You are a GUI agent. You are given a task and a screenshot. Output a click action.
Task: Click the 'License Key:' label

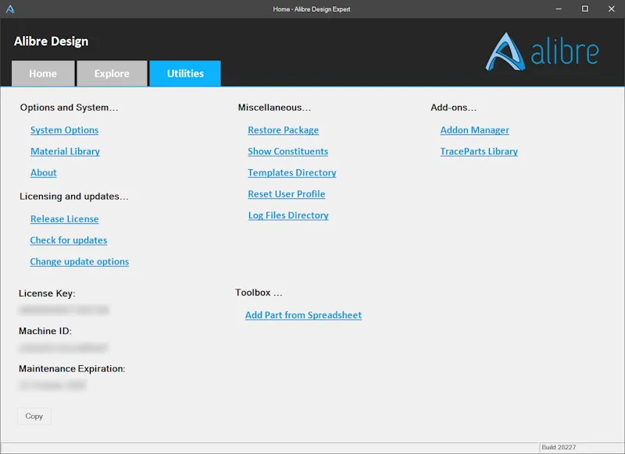pyautogui.click(x=47, y=293)
